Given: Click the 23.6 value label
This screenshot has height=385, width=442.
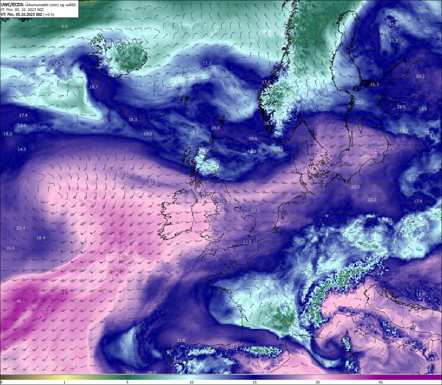Looking at the screenshot, I should 115,173.
